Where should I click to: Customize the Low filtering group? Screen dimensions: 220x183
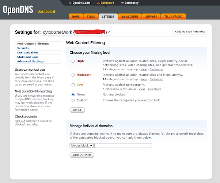coord(155,89)
